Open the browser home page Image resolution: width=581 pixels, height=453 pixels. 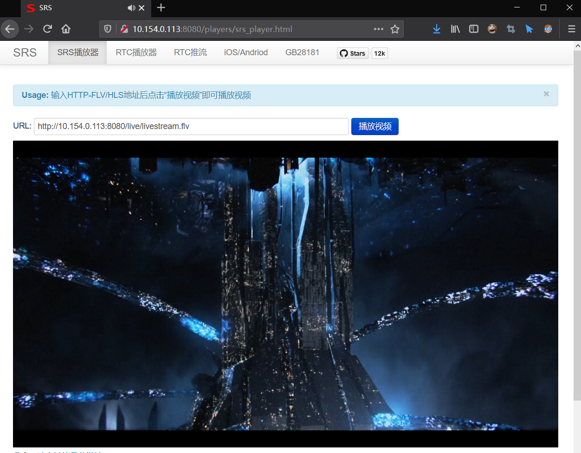[x=66, y=29]
